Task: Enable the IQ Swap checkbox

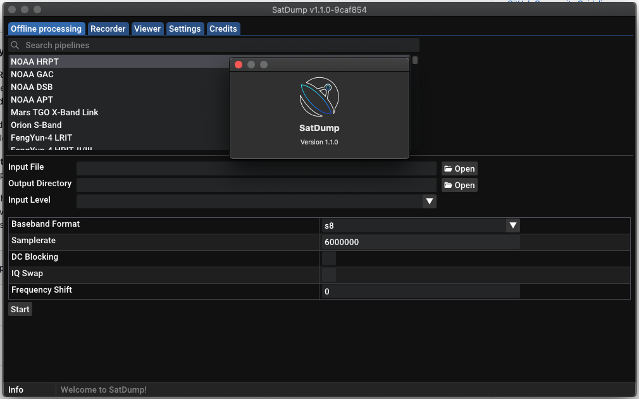Action: (329, 275)
